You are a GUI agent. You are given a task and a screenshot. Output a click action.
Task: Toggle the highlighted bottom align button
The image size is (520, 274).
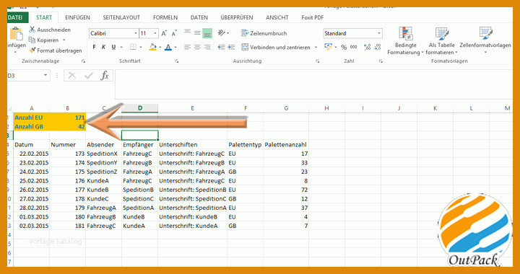[207, 33]
